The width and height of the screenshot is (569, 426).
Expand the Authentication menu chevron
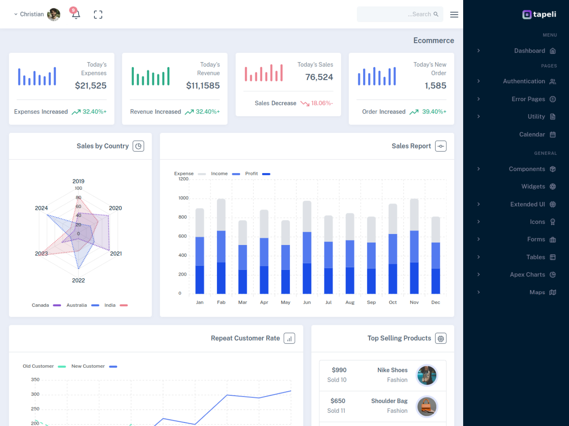pyautogui.click(x=479, y=81)
